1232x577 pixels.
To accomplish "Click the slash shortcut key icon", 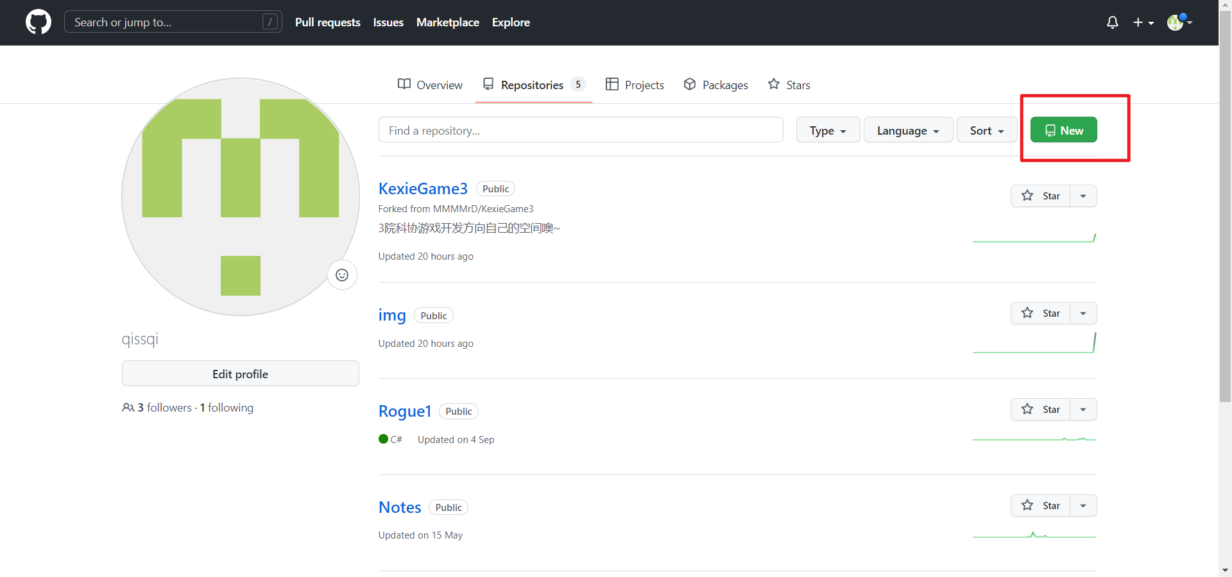I will click(x=271, y=22).
